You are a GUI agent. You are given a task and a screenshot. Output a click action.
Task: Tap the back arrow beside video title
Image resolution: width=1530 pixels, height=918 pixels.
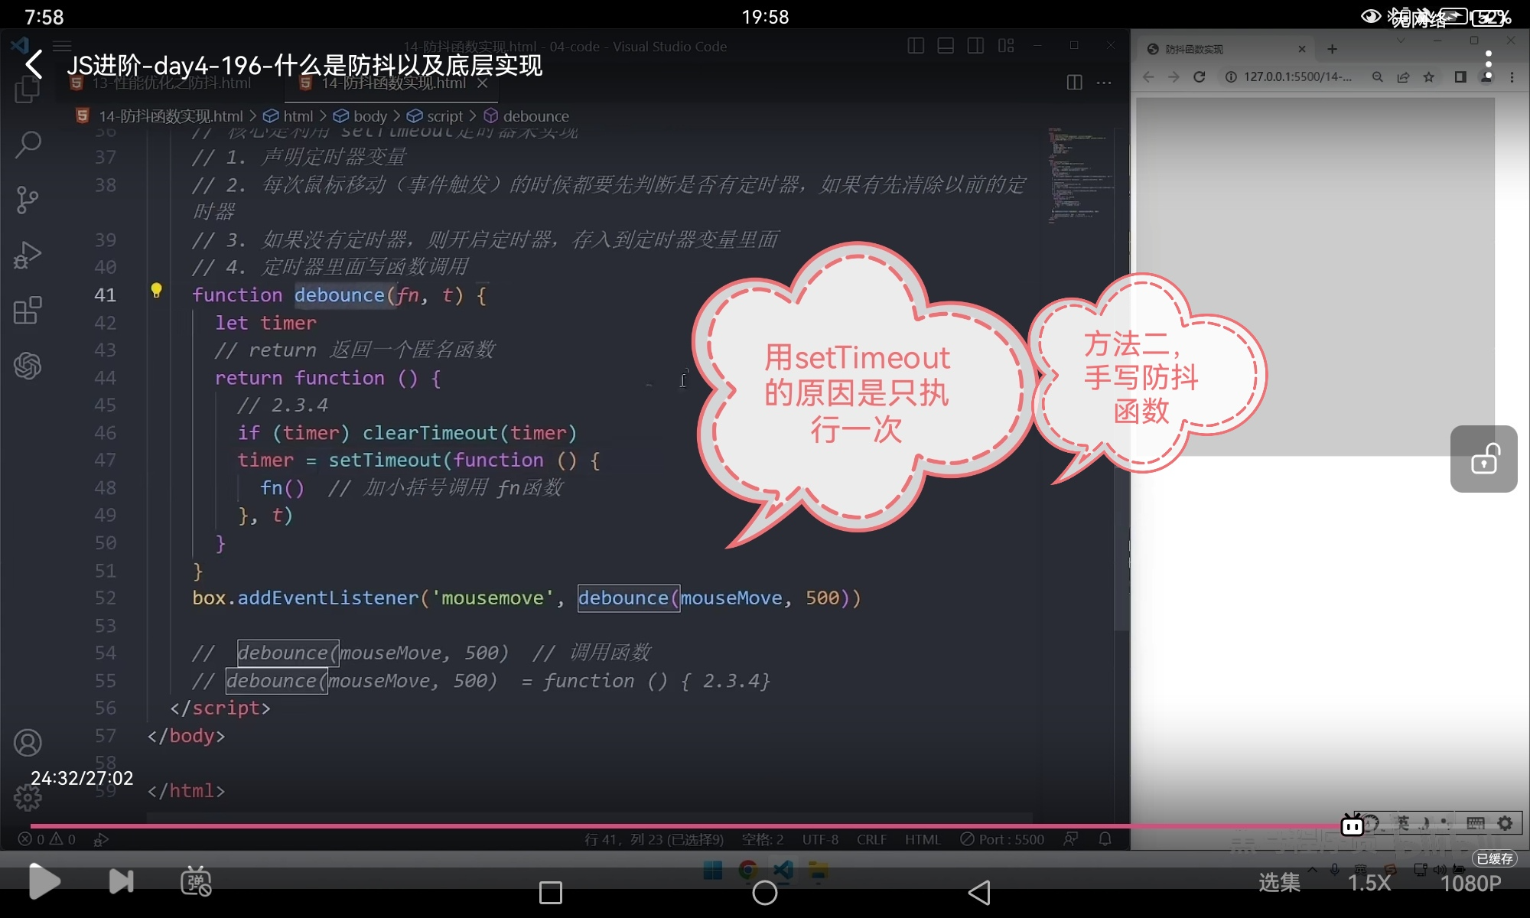[34, 64]
